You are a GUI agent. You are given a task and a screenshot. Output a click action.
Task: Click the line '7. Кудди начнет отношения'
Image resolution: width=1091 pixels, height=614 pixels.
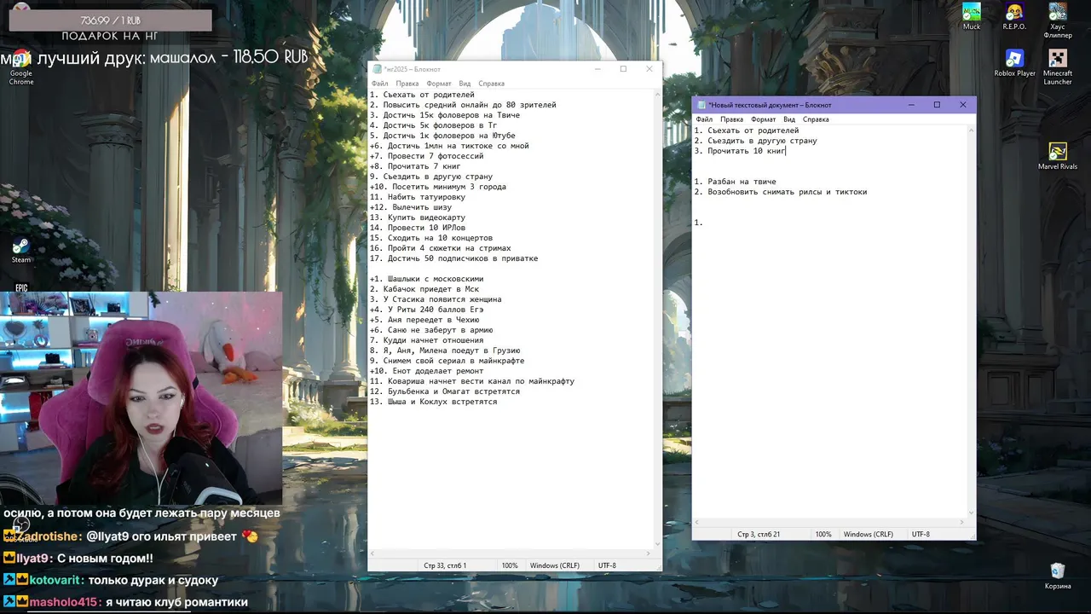427,340
